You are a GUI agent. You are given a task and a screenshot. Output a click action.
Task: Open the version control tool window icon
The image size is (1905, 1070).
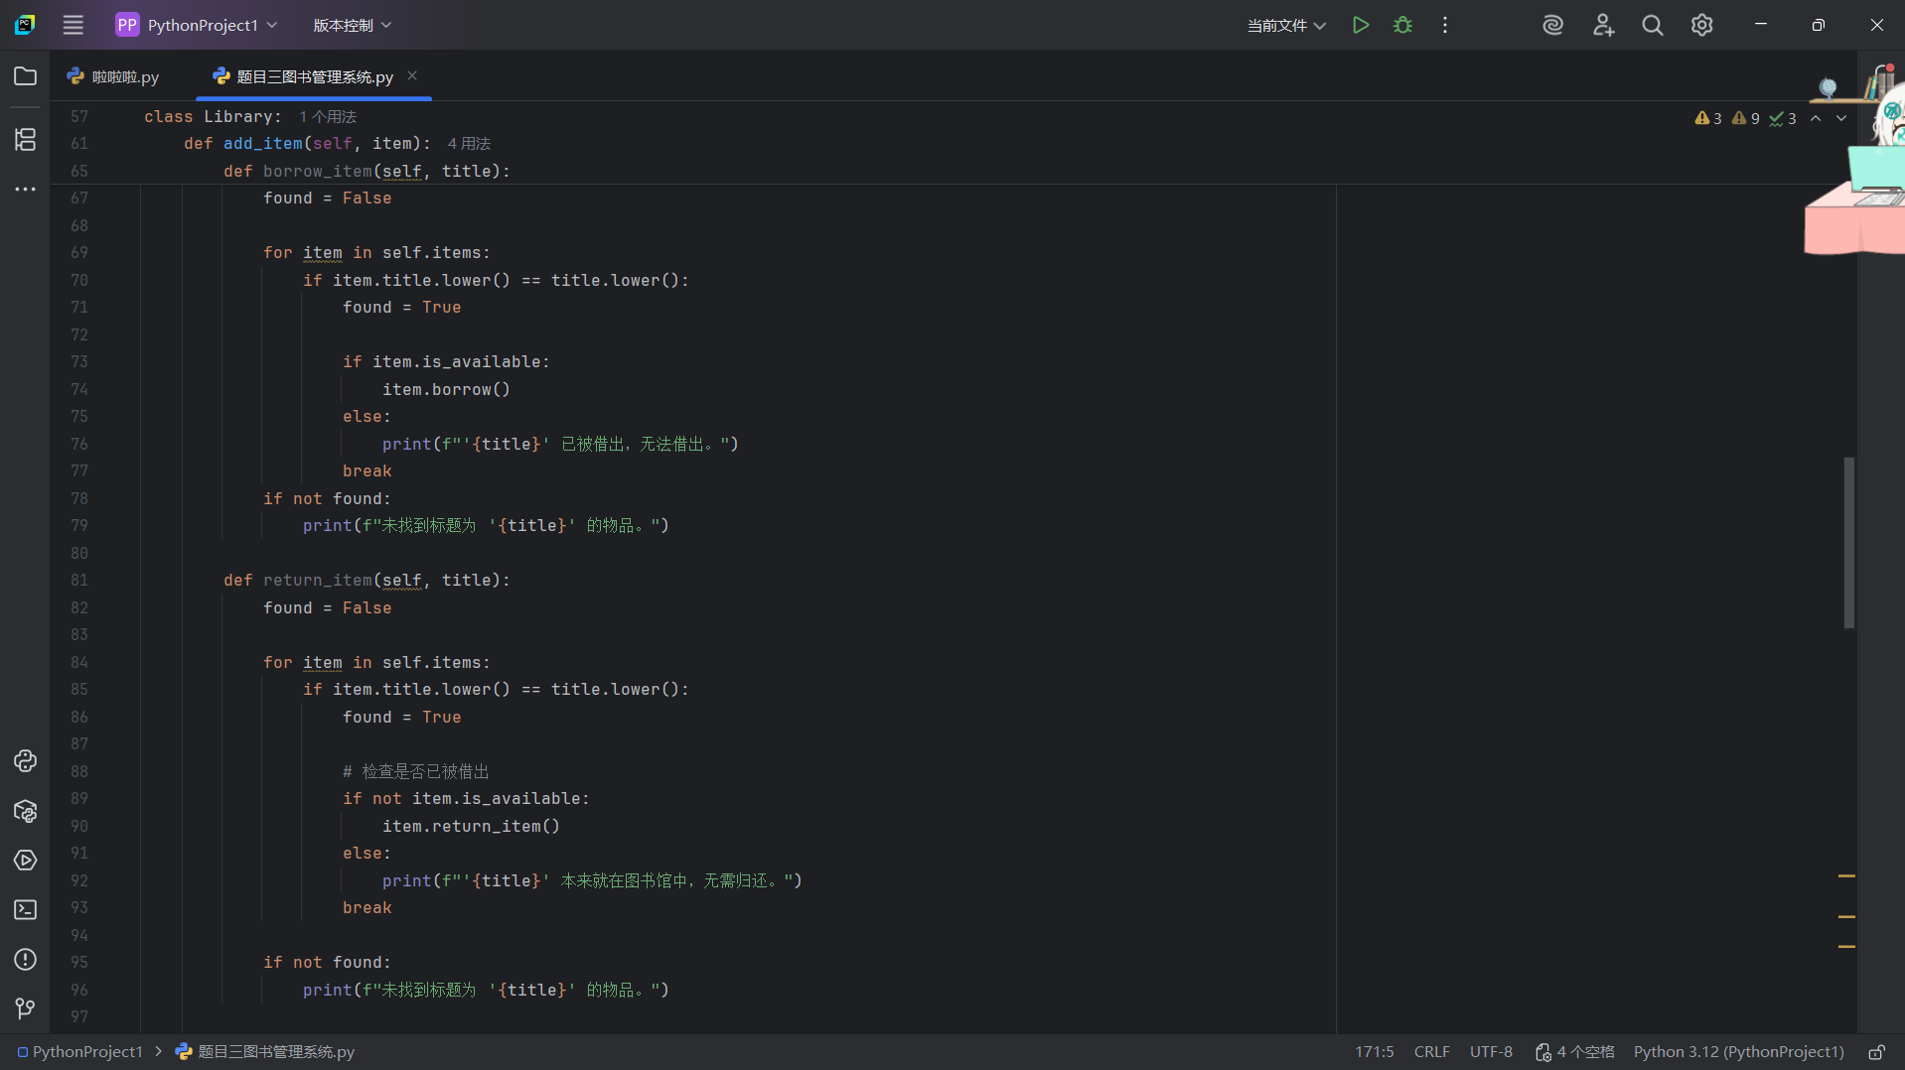pos(25,1008)
